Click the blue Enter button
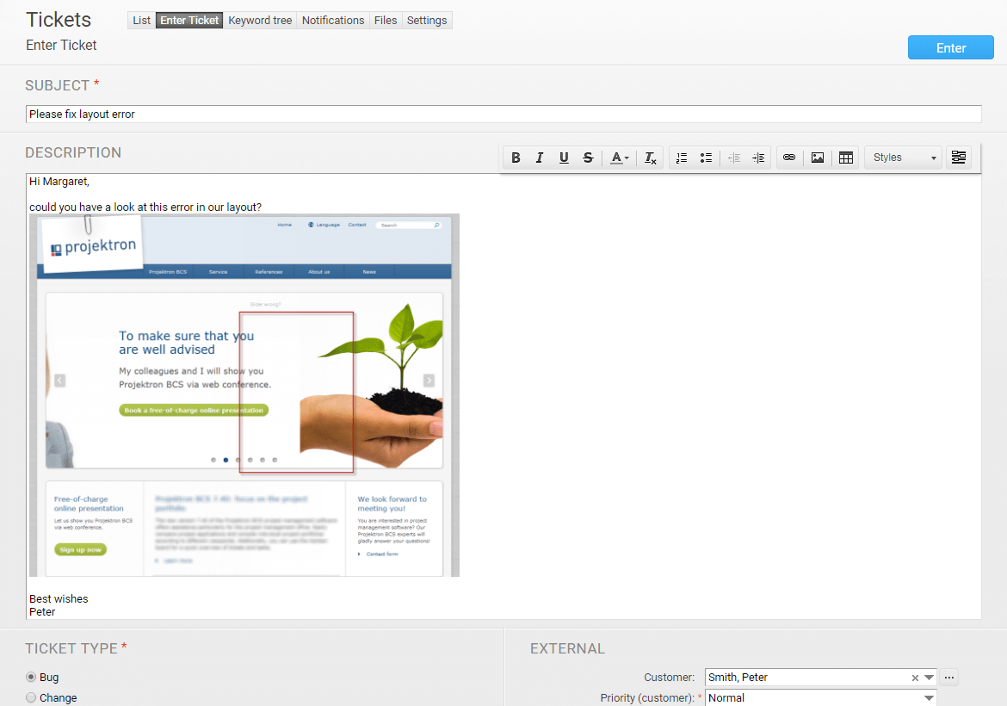 click(x=950, y=47)
